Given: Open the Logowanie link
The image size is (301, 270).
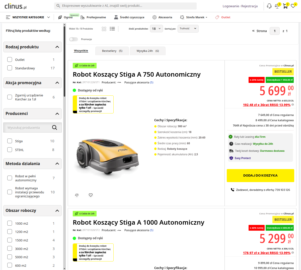Looking at the screenshot, I should (x=231, y=6).
